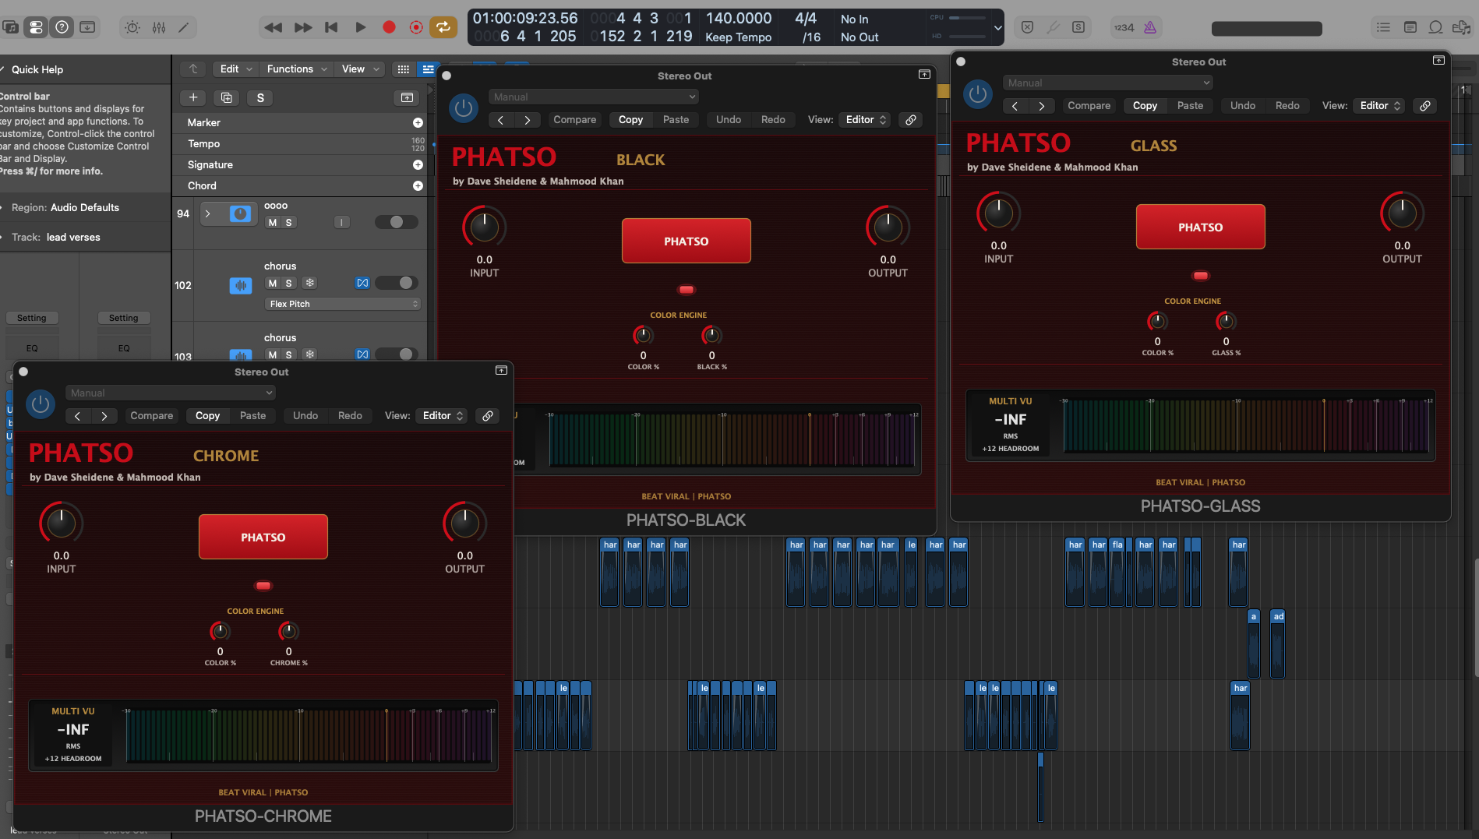Expand track 94 disclosure arrow

tap(207, 213)
